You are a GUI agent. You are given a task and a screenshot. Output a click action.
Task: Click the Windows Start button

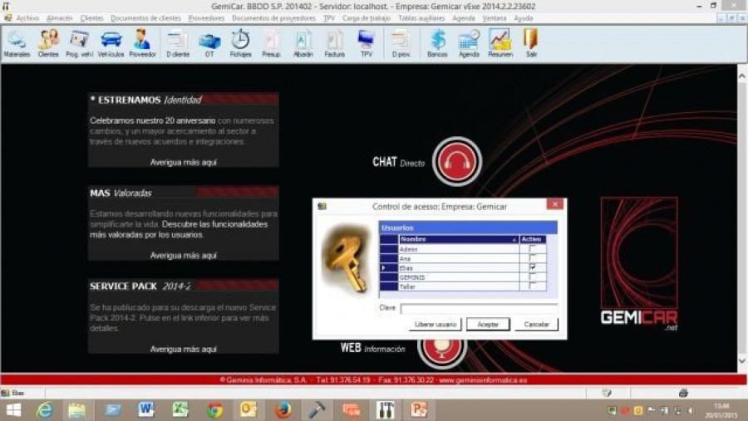[x=13, y=410]
